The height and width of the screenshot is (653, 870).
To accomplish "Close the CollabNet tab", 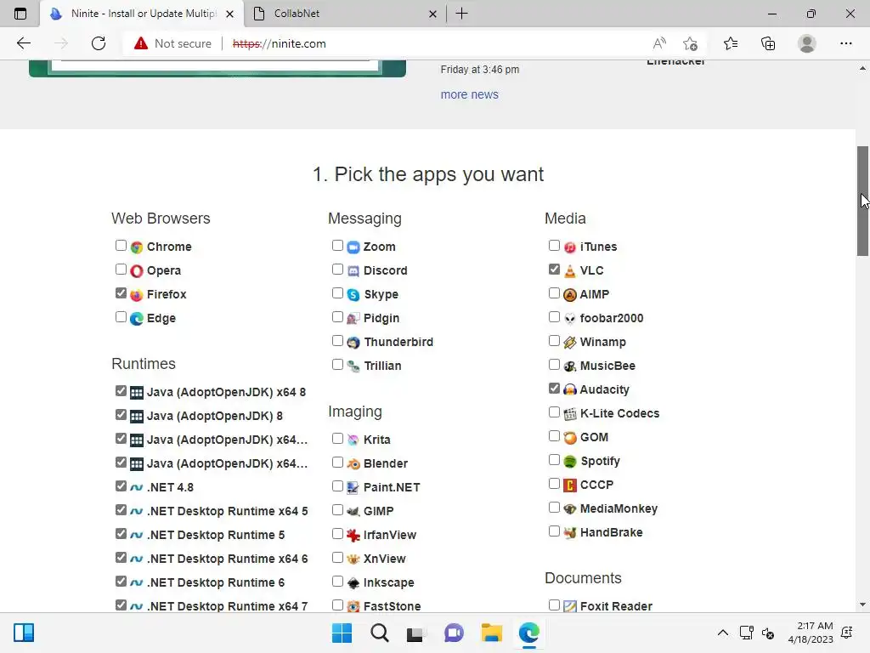I will point(432,14).
